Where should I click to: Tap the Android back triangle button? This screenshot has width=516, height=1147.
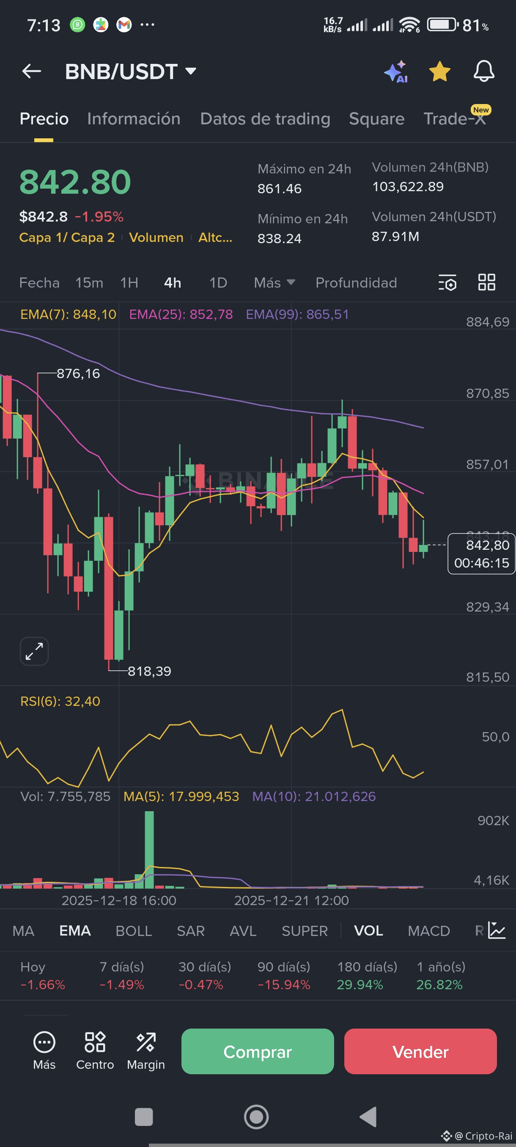pos(368,1117)
